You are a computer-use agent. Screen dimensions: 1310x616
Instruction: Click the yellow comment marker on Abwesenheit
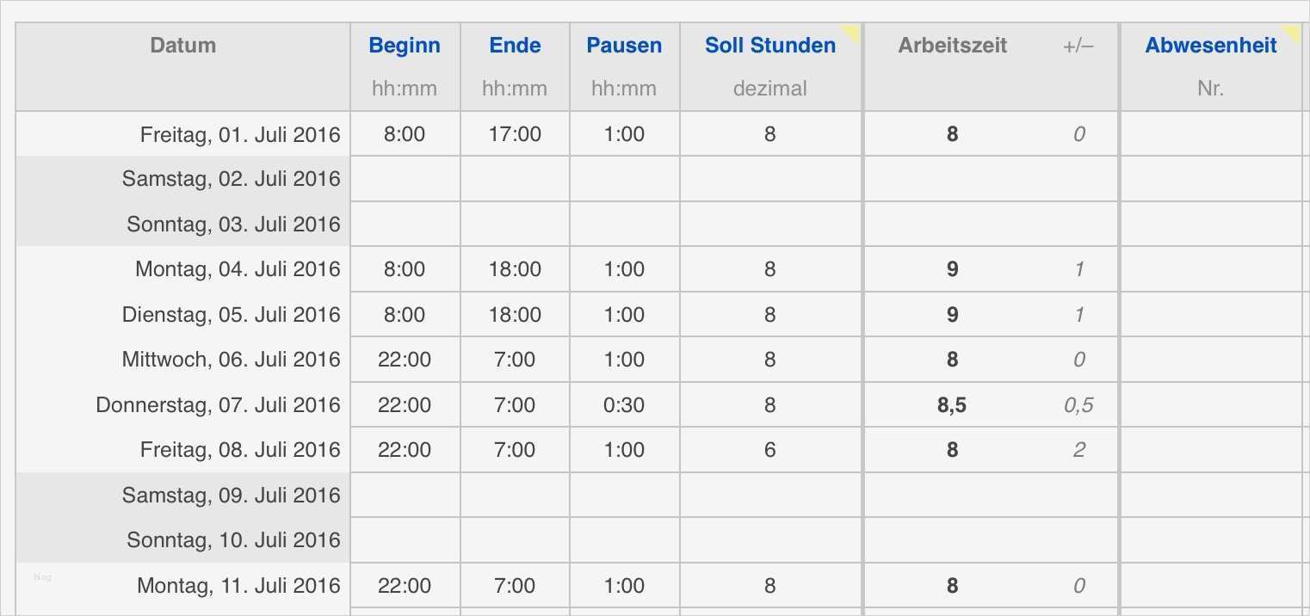pos(1293,32)
